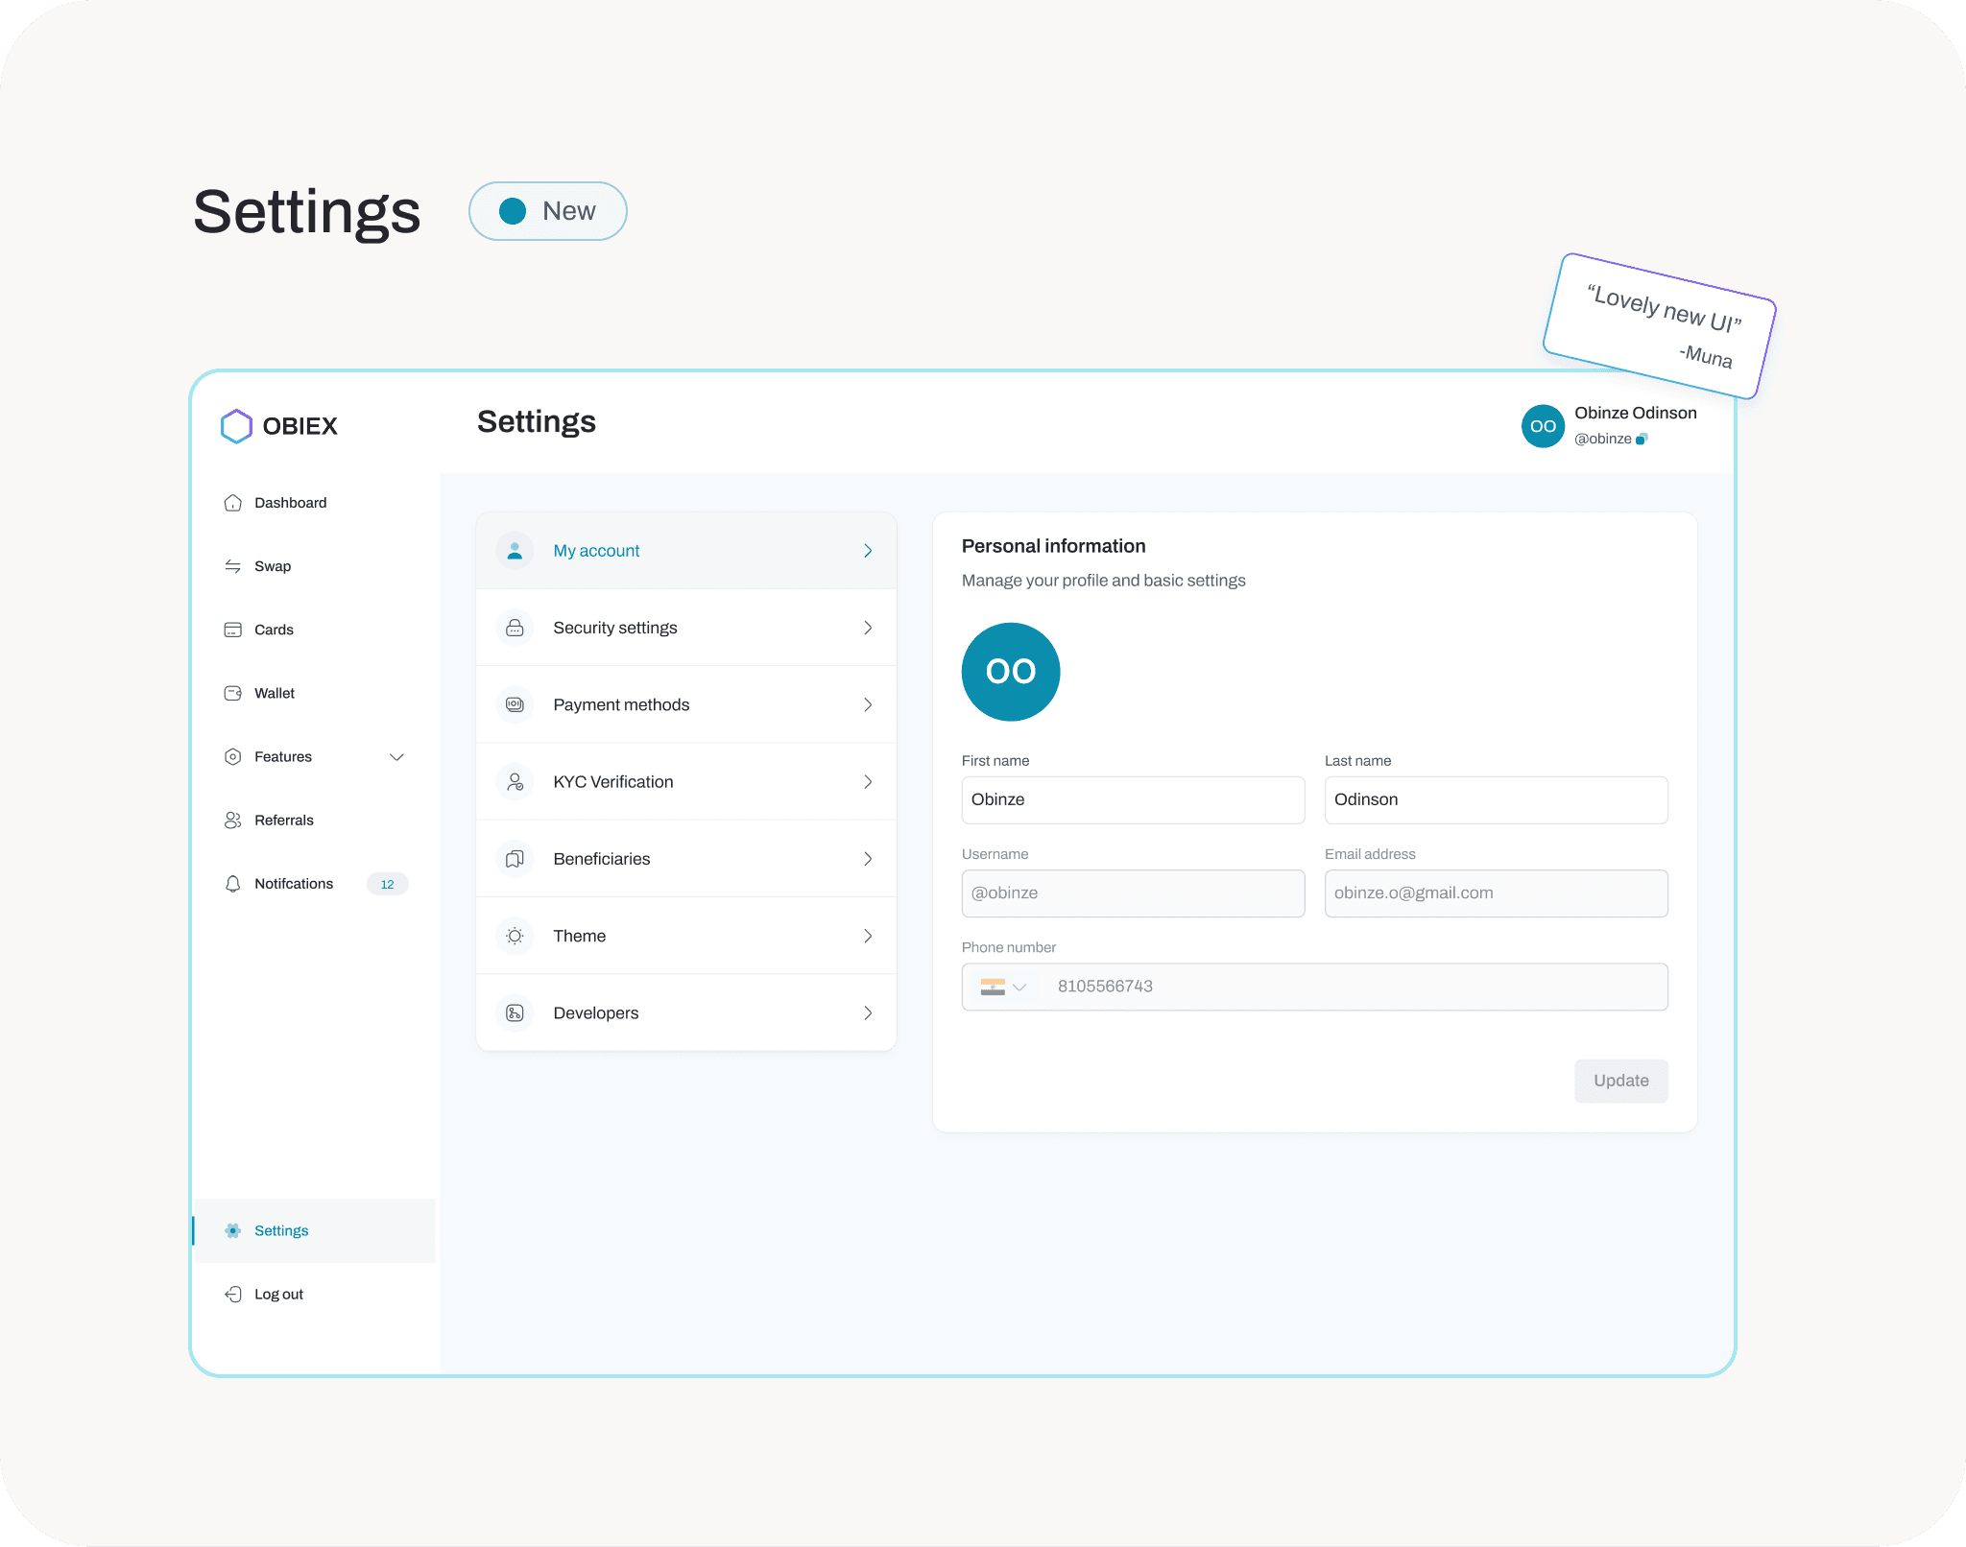Expand Payment methods with its chevron
The height and width of the screenshot is (1547, 1966).
point(868,705)
